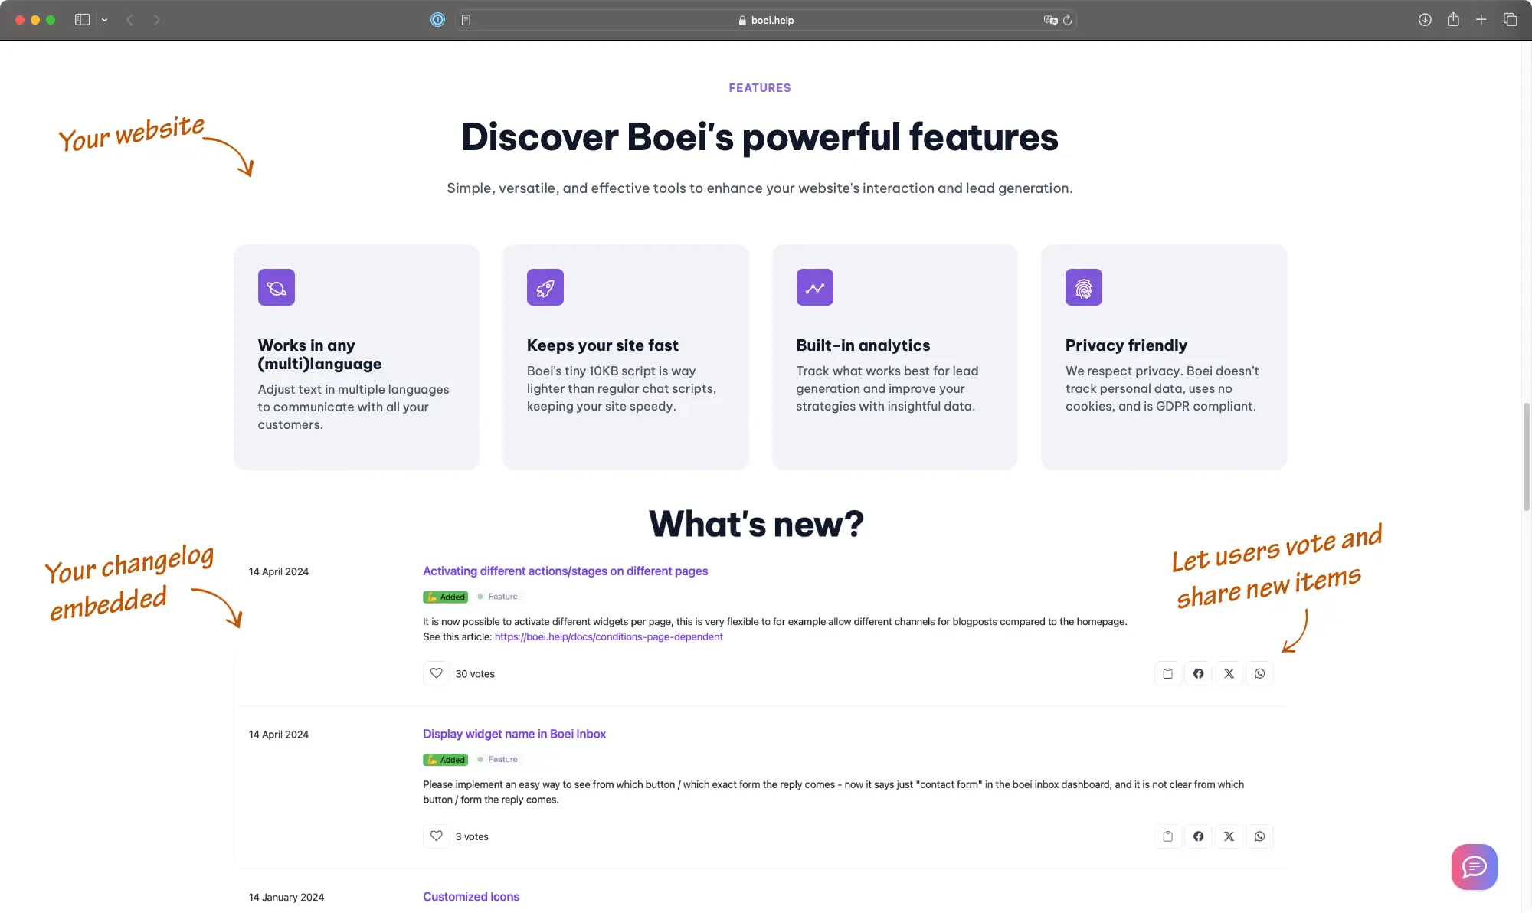Open the Boei chat widget bubble
The height and width of the screenshot is (913, 1532).
[x=1473, y=866]
